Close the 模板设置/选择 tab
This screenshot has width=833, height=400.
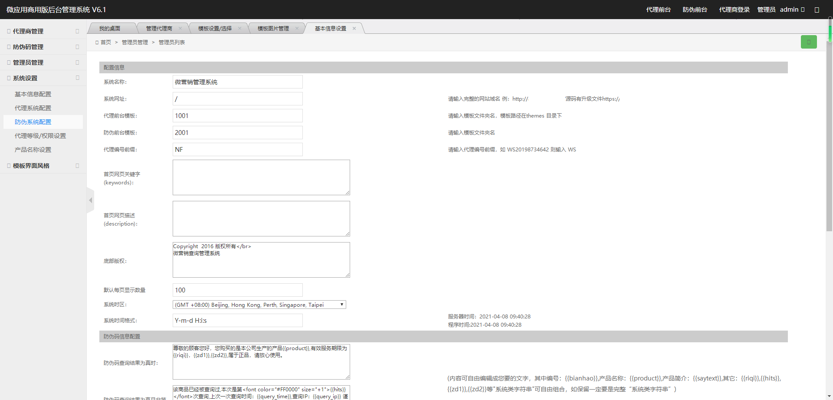(239, 29)
